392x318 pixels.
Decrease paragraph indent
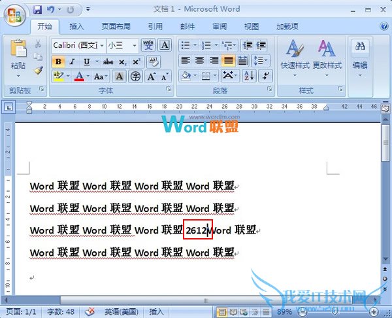pos(248,45)
